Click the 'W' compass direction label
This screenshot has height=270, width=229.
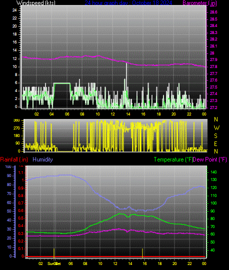tap(216, 128)
